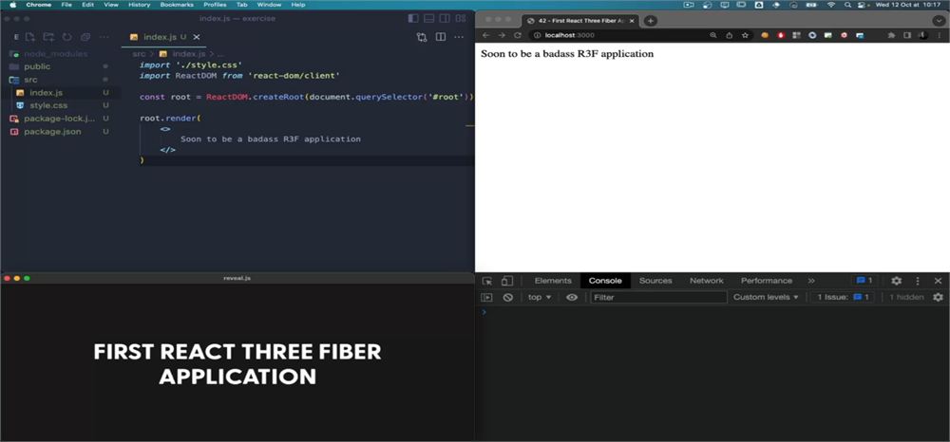Open the Profiles menu
The height and width of the screenshot is (442, 950).
click(x=215, y=4)
